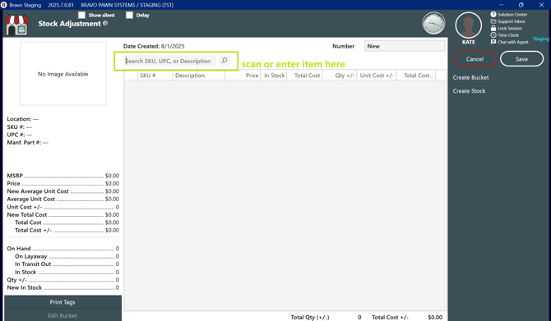Start Chat with Agent

tap(510, 42)
